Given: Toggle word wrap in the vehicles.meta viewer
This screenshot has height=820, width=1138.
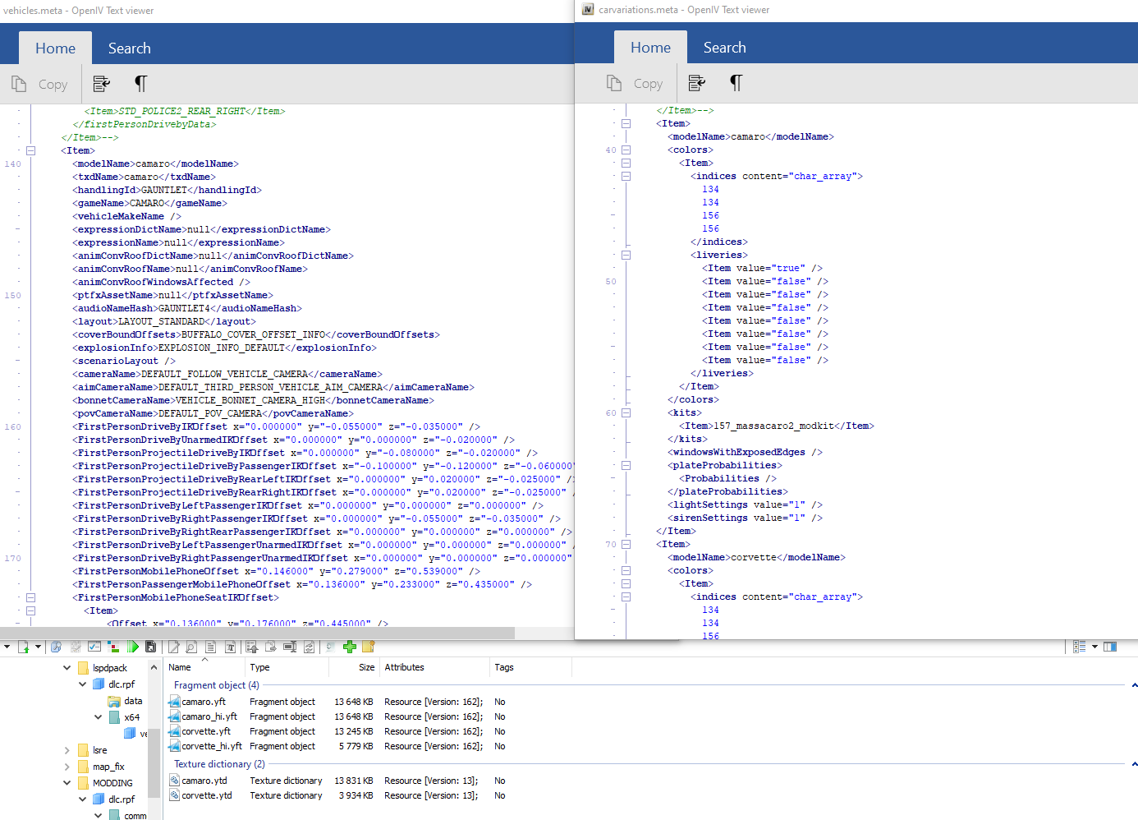Looking at the screenshot, I should point(102,84).
